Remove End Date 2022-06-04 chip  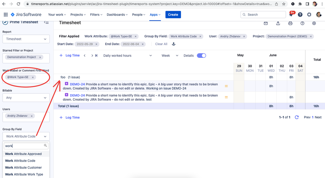142,44
